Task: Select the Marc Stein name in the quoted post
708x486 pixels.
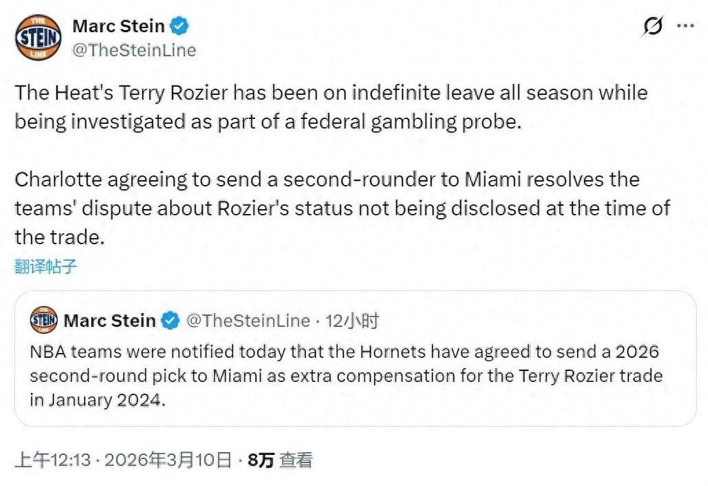Action: tap(109, 321)
